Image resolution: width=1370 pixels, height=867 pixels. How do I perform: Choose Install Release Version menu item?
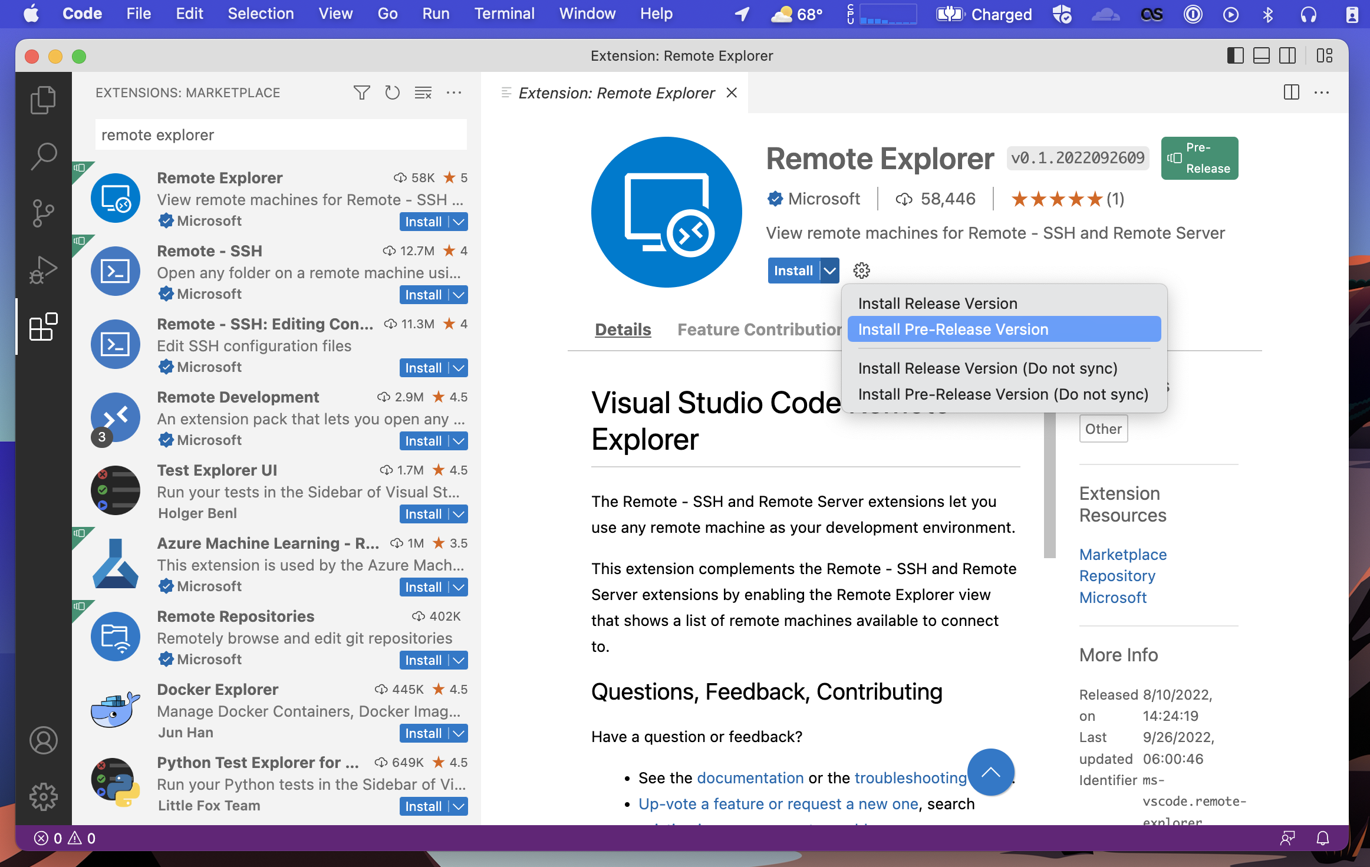click(x=1004, y=303)
